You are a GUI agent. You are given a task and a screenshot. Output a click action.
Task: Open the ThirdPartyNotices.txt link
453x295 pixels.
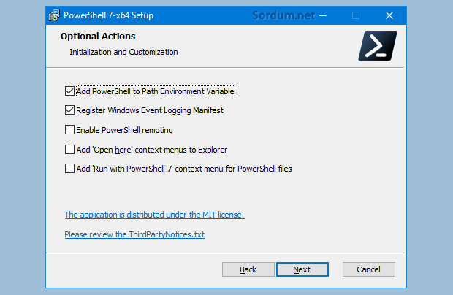coord(134,234)
